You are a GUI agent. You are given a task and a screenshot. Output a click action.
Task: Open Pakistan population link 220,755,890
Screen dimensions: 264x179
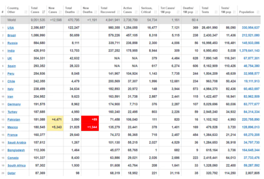click(x=251, y=119)
